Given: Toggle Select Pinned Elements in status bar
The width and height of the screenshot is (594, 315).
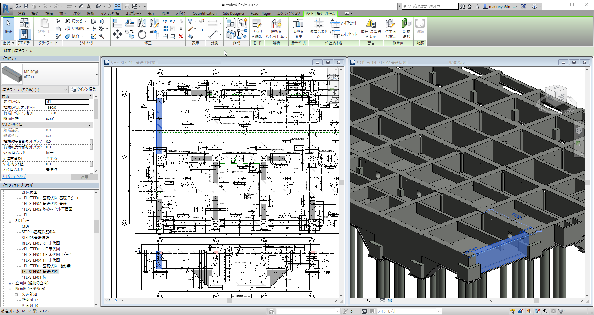Looking at the screenshot, I should (529, 311).
